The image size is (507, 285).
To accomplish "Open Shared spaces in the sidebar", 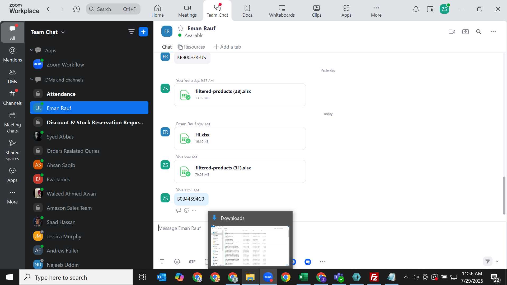I will point(12,150).
